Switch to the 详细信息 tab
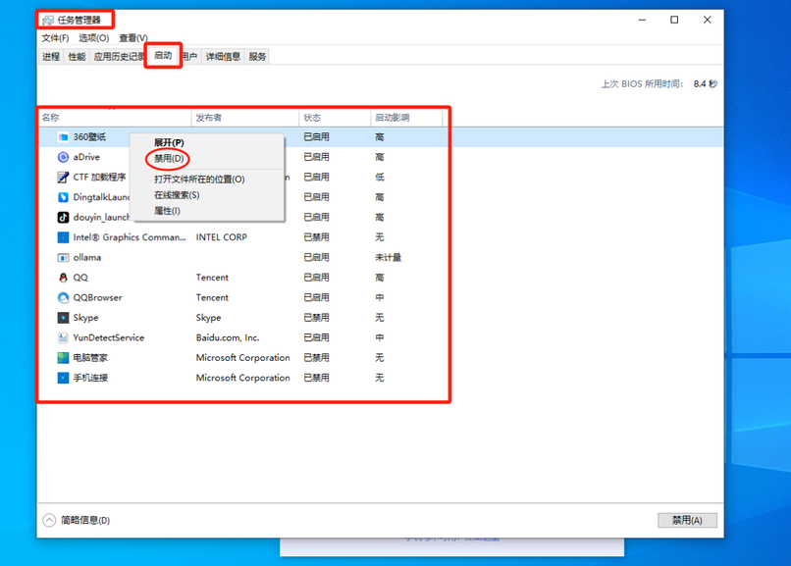Viewport: 791px width, 566px height. point(223,57)
